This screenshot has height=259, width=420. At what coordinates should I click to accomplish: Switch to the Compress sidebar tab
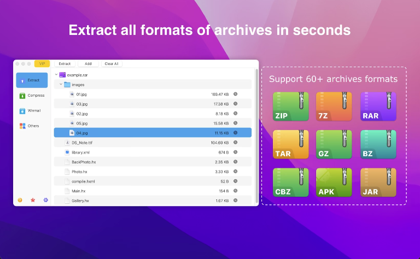tap(32, 96)
